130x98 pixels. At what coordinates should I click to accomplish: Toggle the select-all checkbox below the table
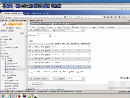pyautogui.click(x=35, y=72)
